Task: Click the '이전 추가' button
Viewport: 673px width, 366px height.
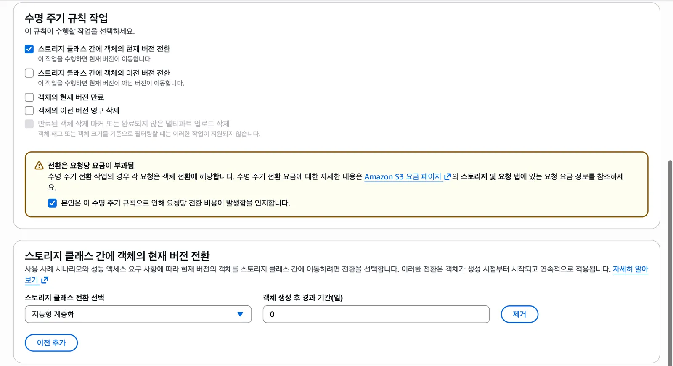Action: coord(51,343)
